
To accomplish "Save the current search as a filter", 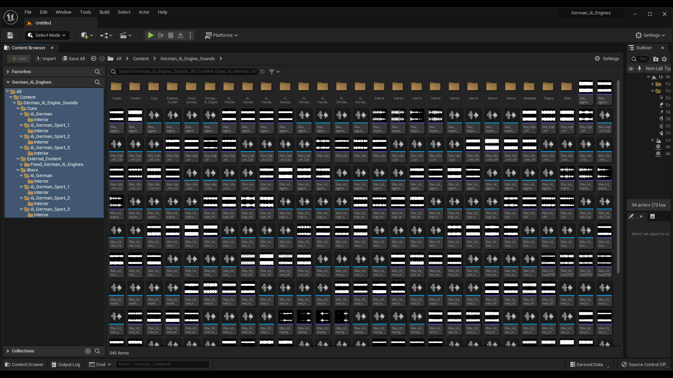I will [x=263, y=72].
